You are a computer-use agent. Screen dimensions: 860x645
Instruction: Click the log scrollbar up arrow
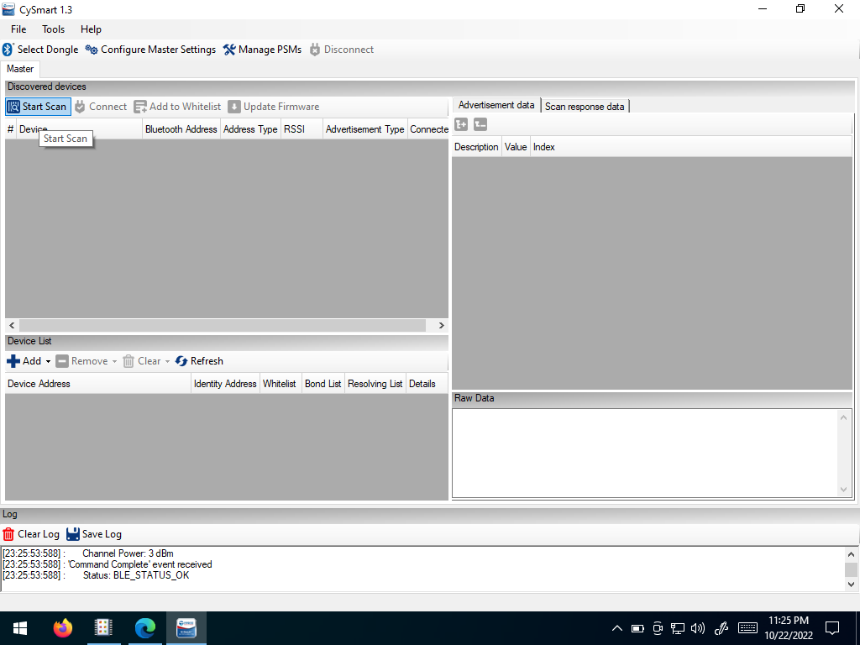(x=851, y=554)
